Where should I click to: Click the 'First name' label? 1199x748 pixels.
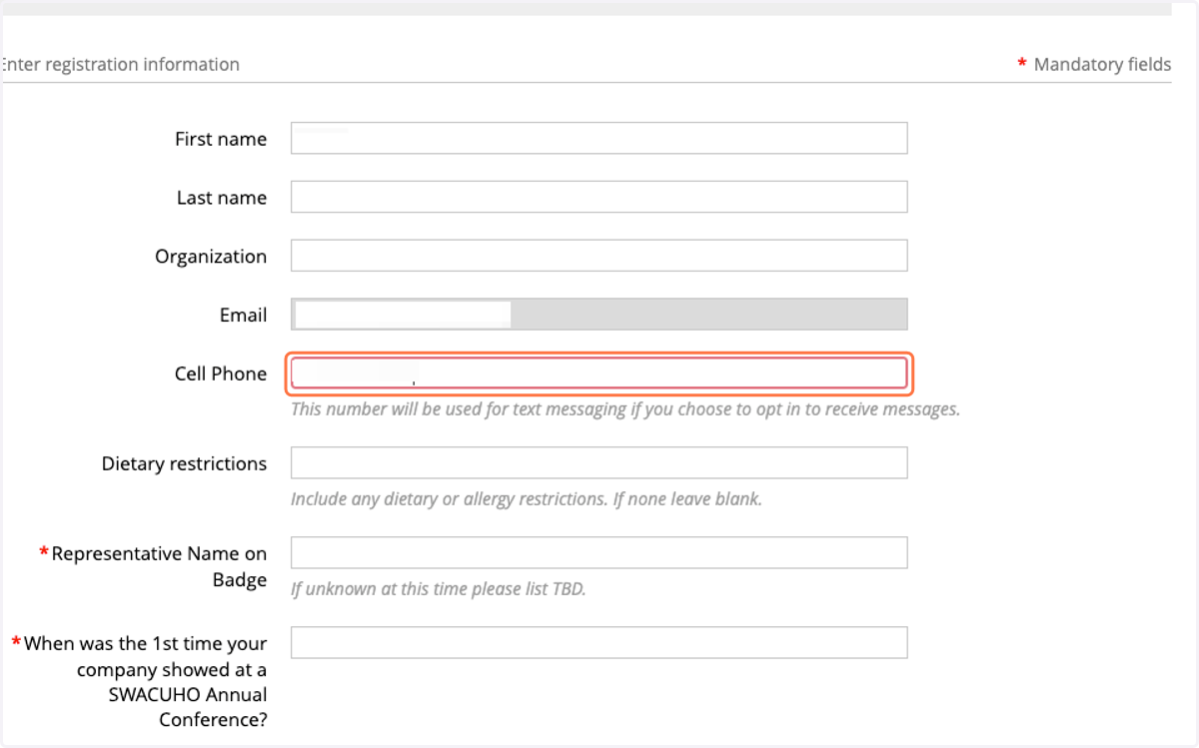coord(221,139)
